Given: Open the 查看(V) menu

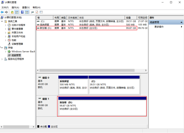Looking at the screenshot, I should (x=26, y=7).
